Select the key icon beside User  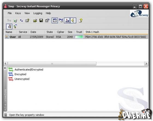pos(7,37)
